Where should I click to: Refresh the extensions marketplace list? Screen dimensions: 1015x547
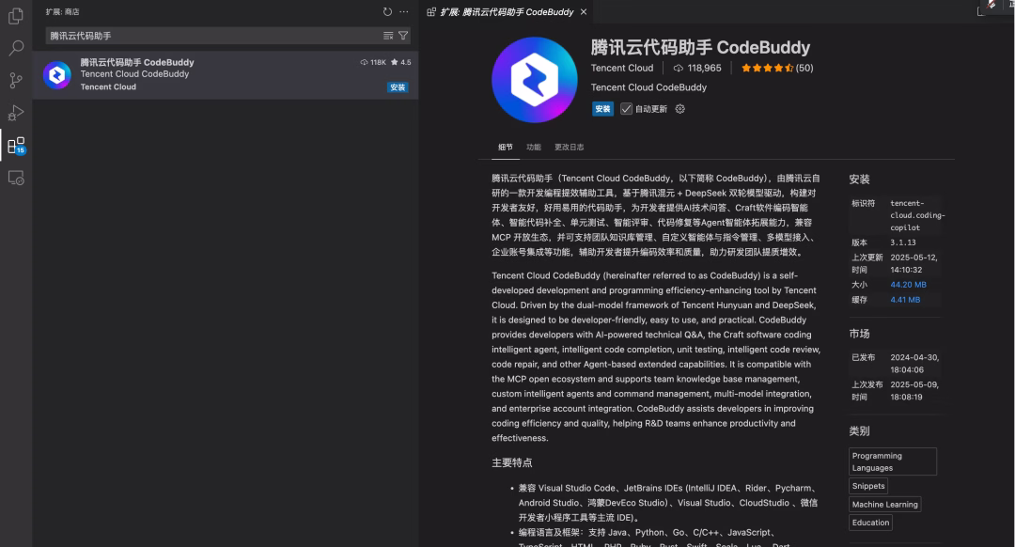385,11
